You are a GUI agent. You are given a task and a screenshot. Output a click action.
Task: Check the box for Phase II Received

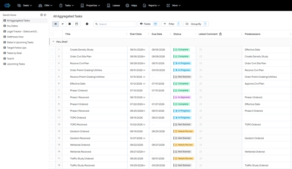tap(52, 111)
